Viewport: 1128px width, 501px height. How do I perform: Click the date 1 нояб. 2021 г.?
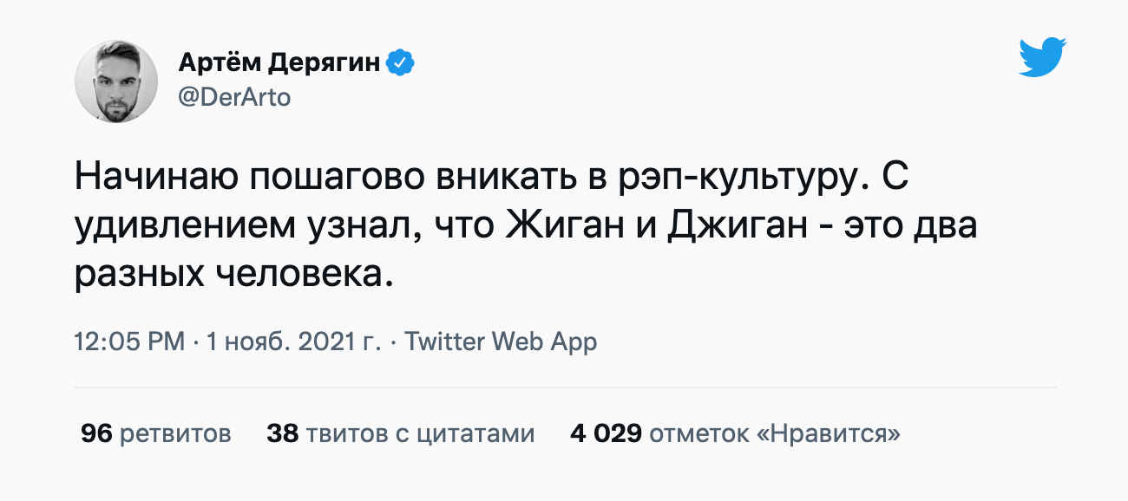[x=292, y=342]
